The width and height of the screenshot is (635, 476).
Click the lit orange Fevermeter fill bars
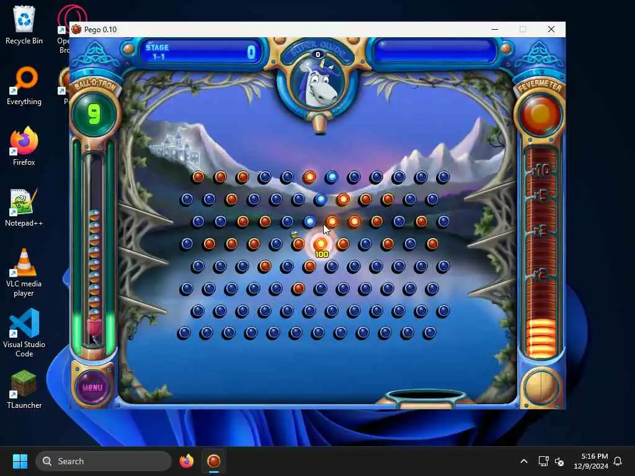tap(540, 338)
